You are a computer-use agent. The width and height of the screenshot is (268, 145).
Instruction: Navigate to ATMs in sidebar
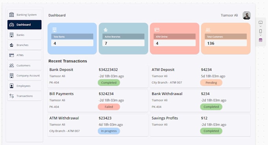[x=24, y=55]
